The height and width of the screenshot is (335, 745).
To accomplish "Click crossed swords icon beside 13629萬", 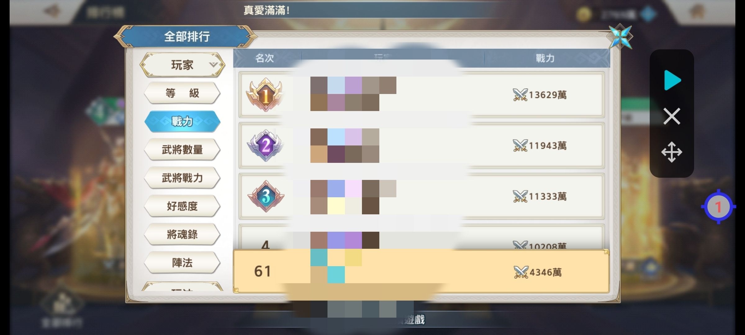I will coord(520,95).
